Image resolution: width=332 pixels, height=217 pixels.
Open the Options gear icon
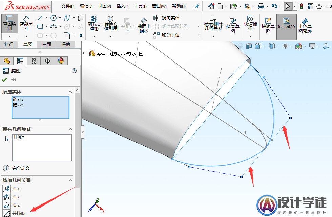click(x=319, y=6)
